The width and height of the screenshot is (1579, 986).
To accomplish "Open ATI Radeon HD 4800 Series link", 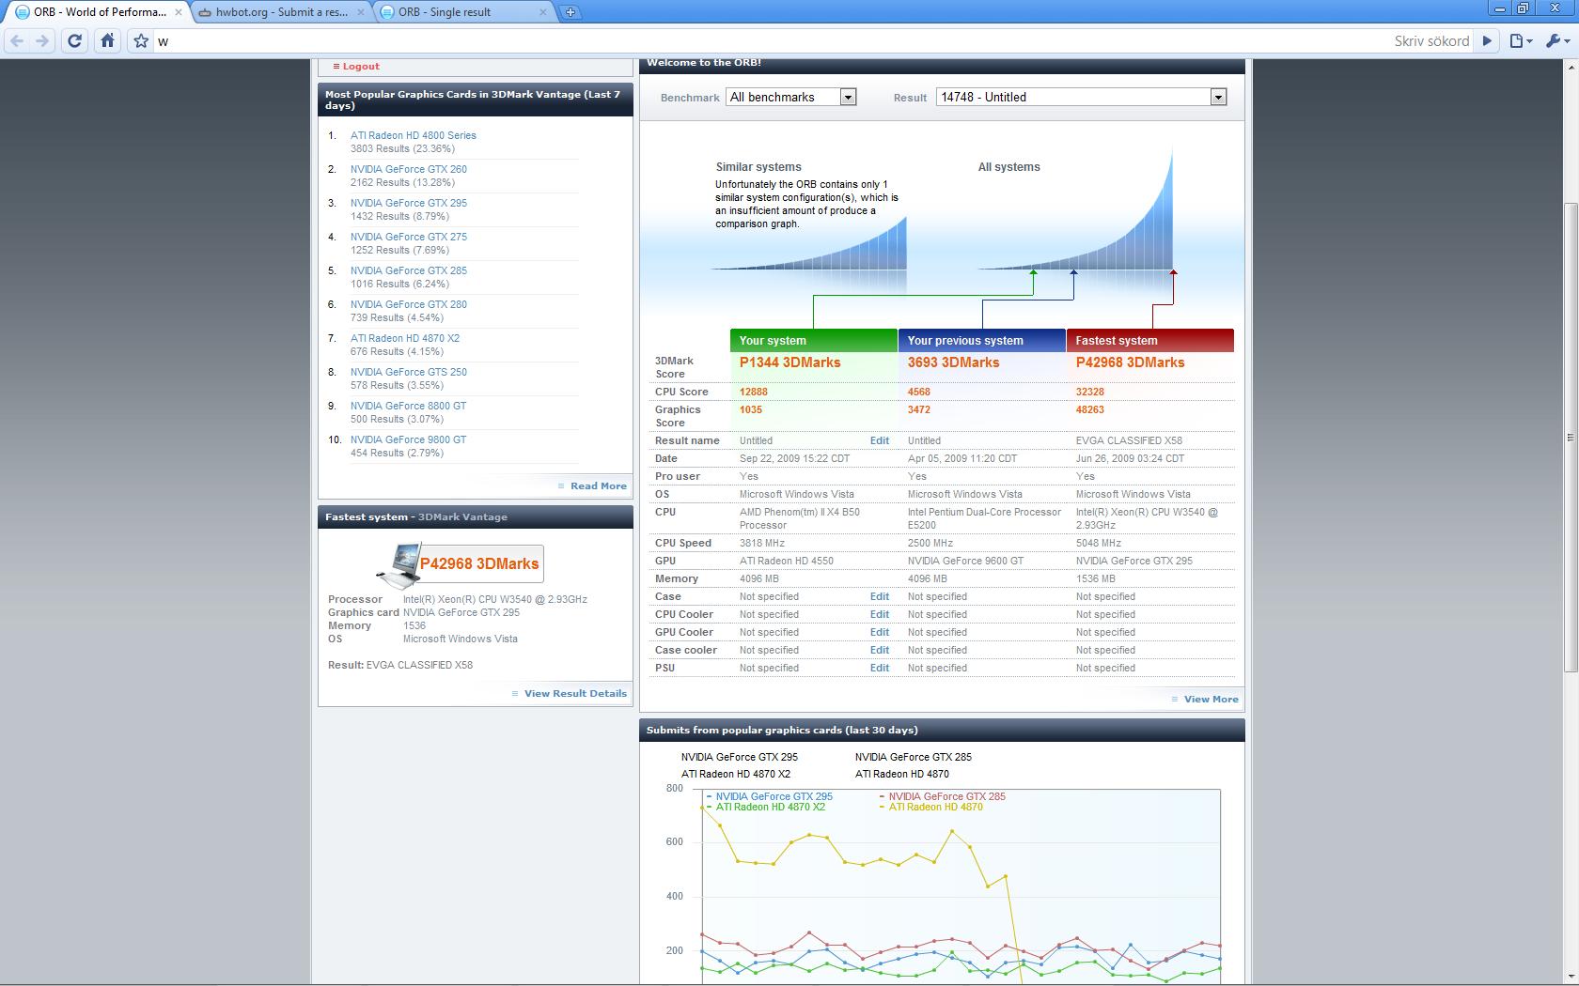I will pyautogui.click(x=414, y=135).
